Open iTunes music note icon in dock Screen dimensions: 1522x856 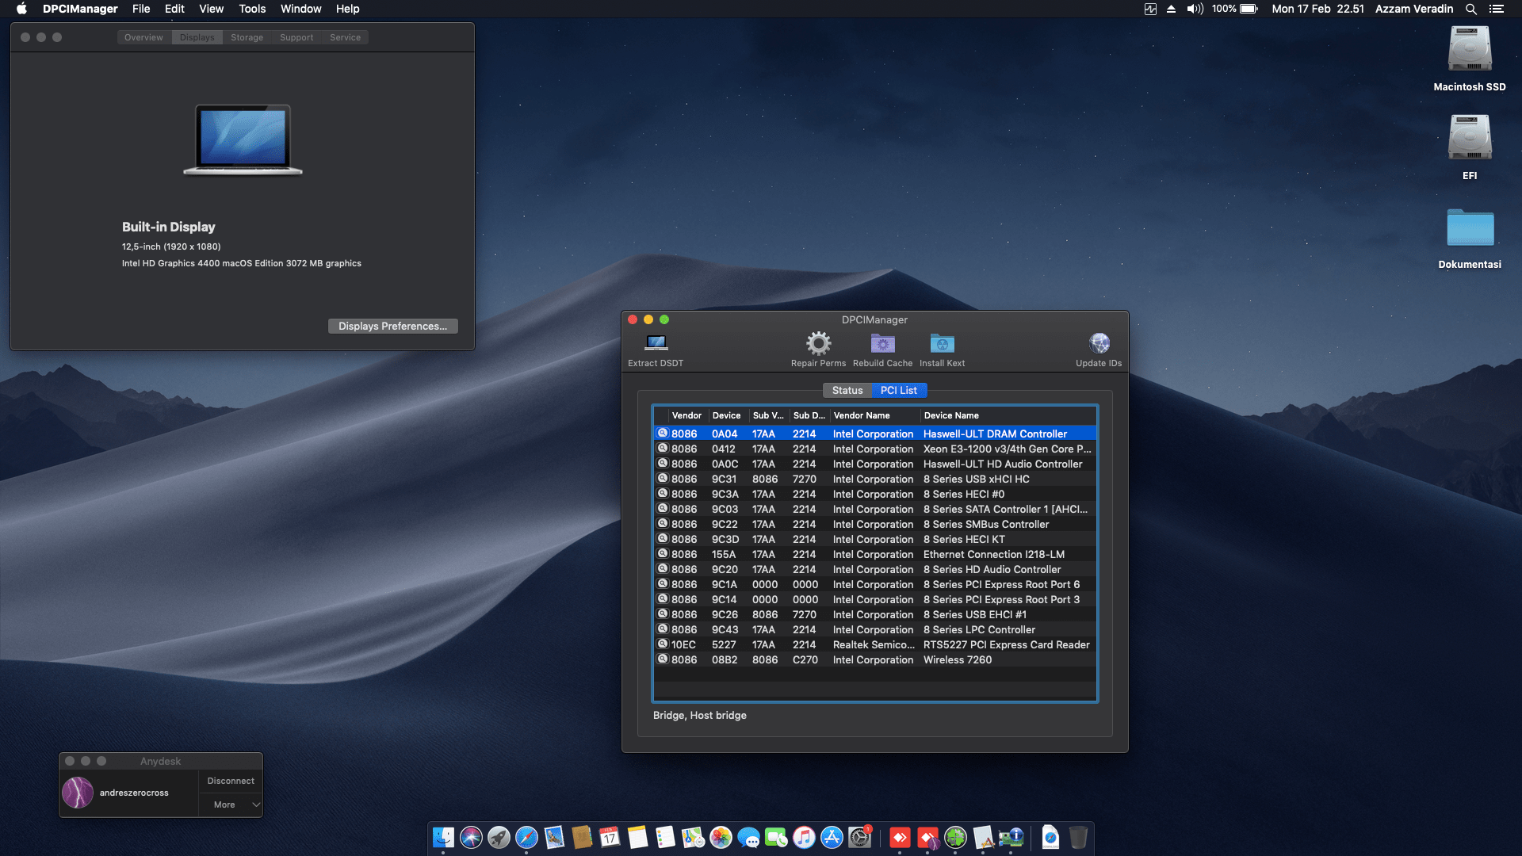(804, 837)
